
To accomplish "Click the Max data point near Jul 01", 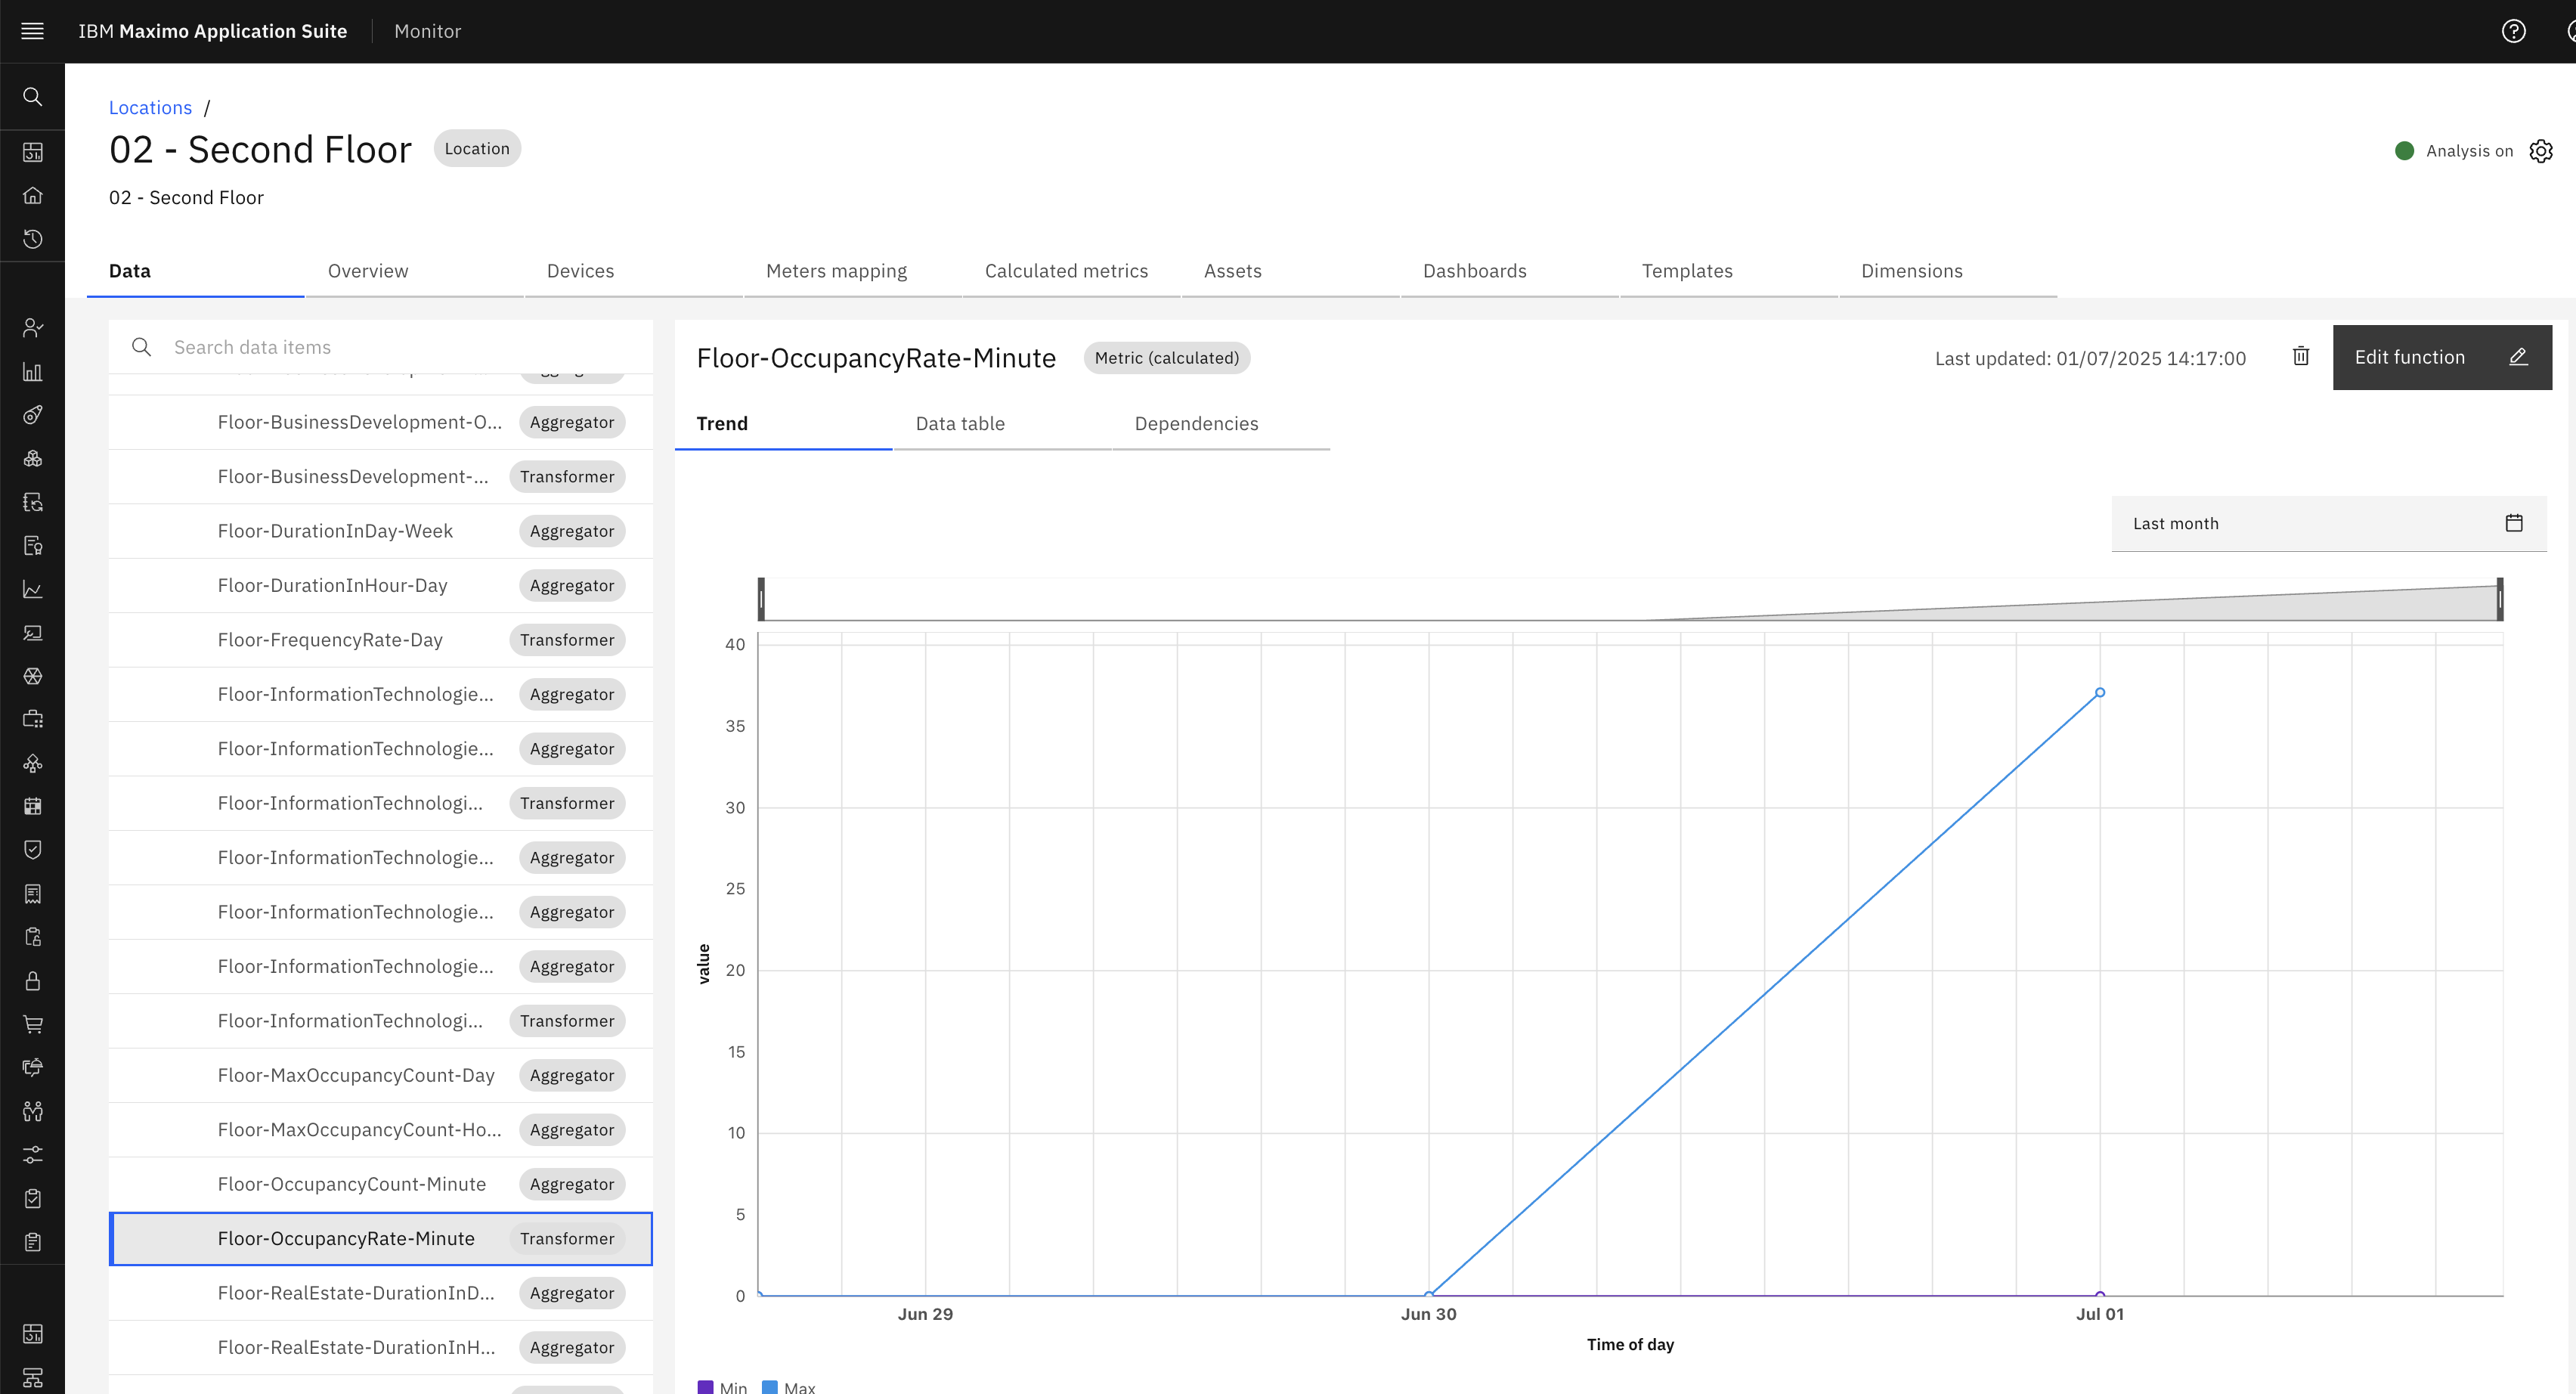I will (x=2100, y=692).
